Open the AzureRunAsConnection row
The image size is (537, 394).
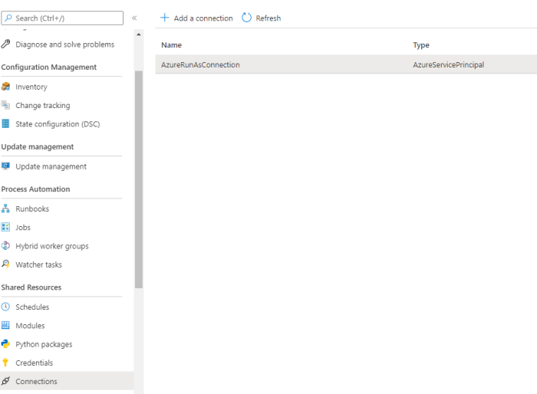point(200,65)
